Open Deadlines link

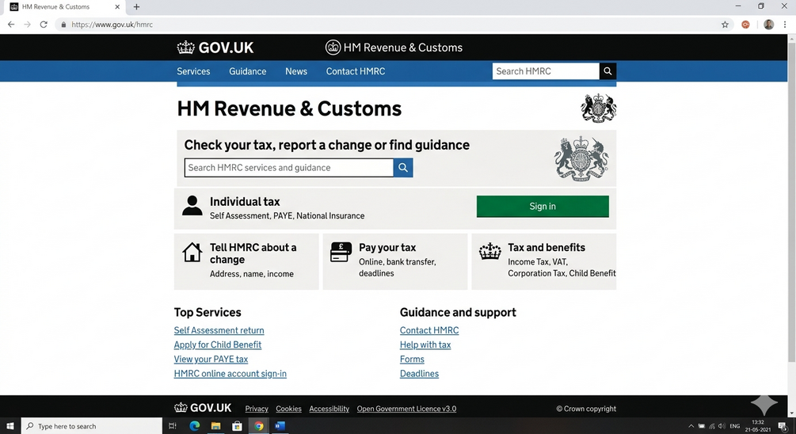click(419, 374)
